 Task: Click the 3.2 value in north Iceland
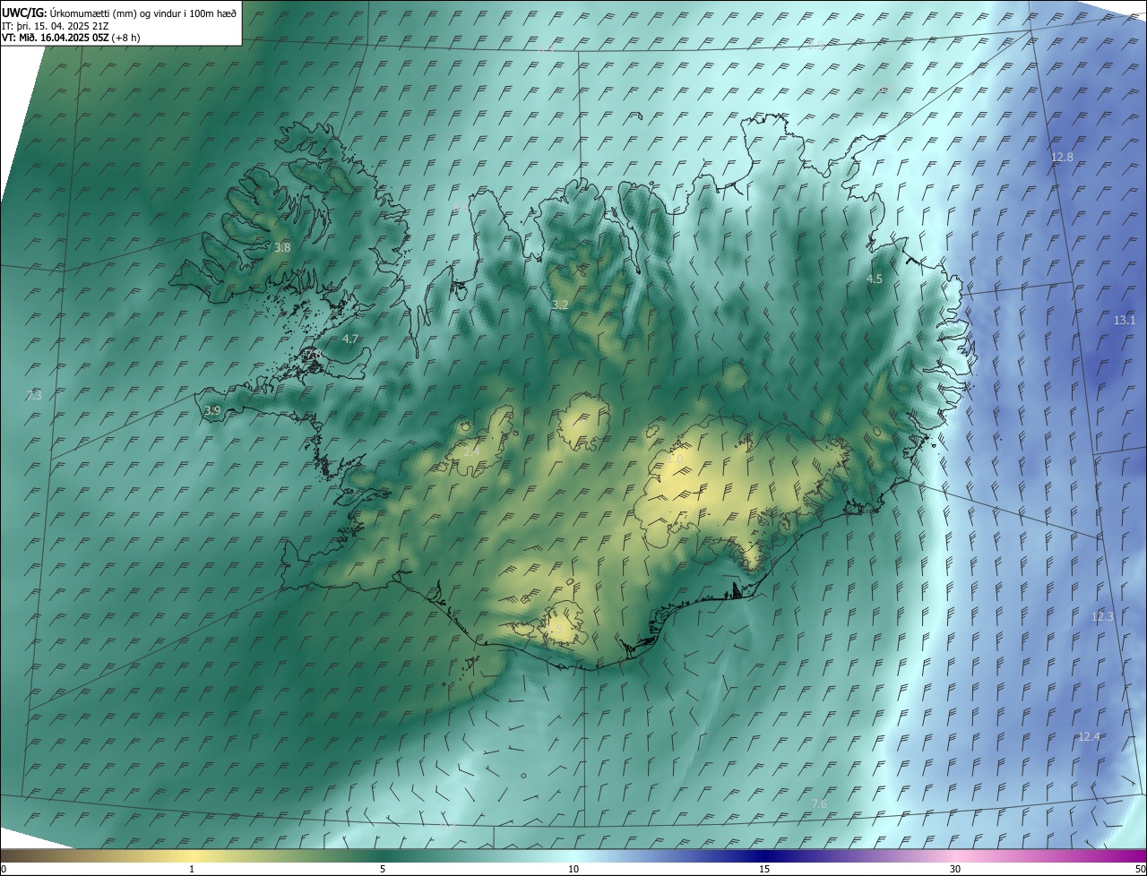pos(560,305)
